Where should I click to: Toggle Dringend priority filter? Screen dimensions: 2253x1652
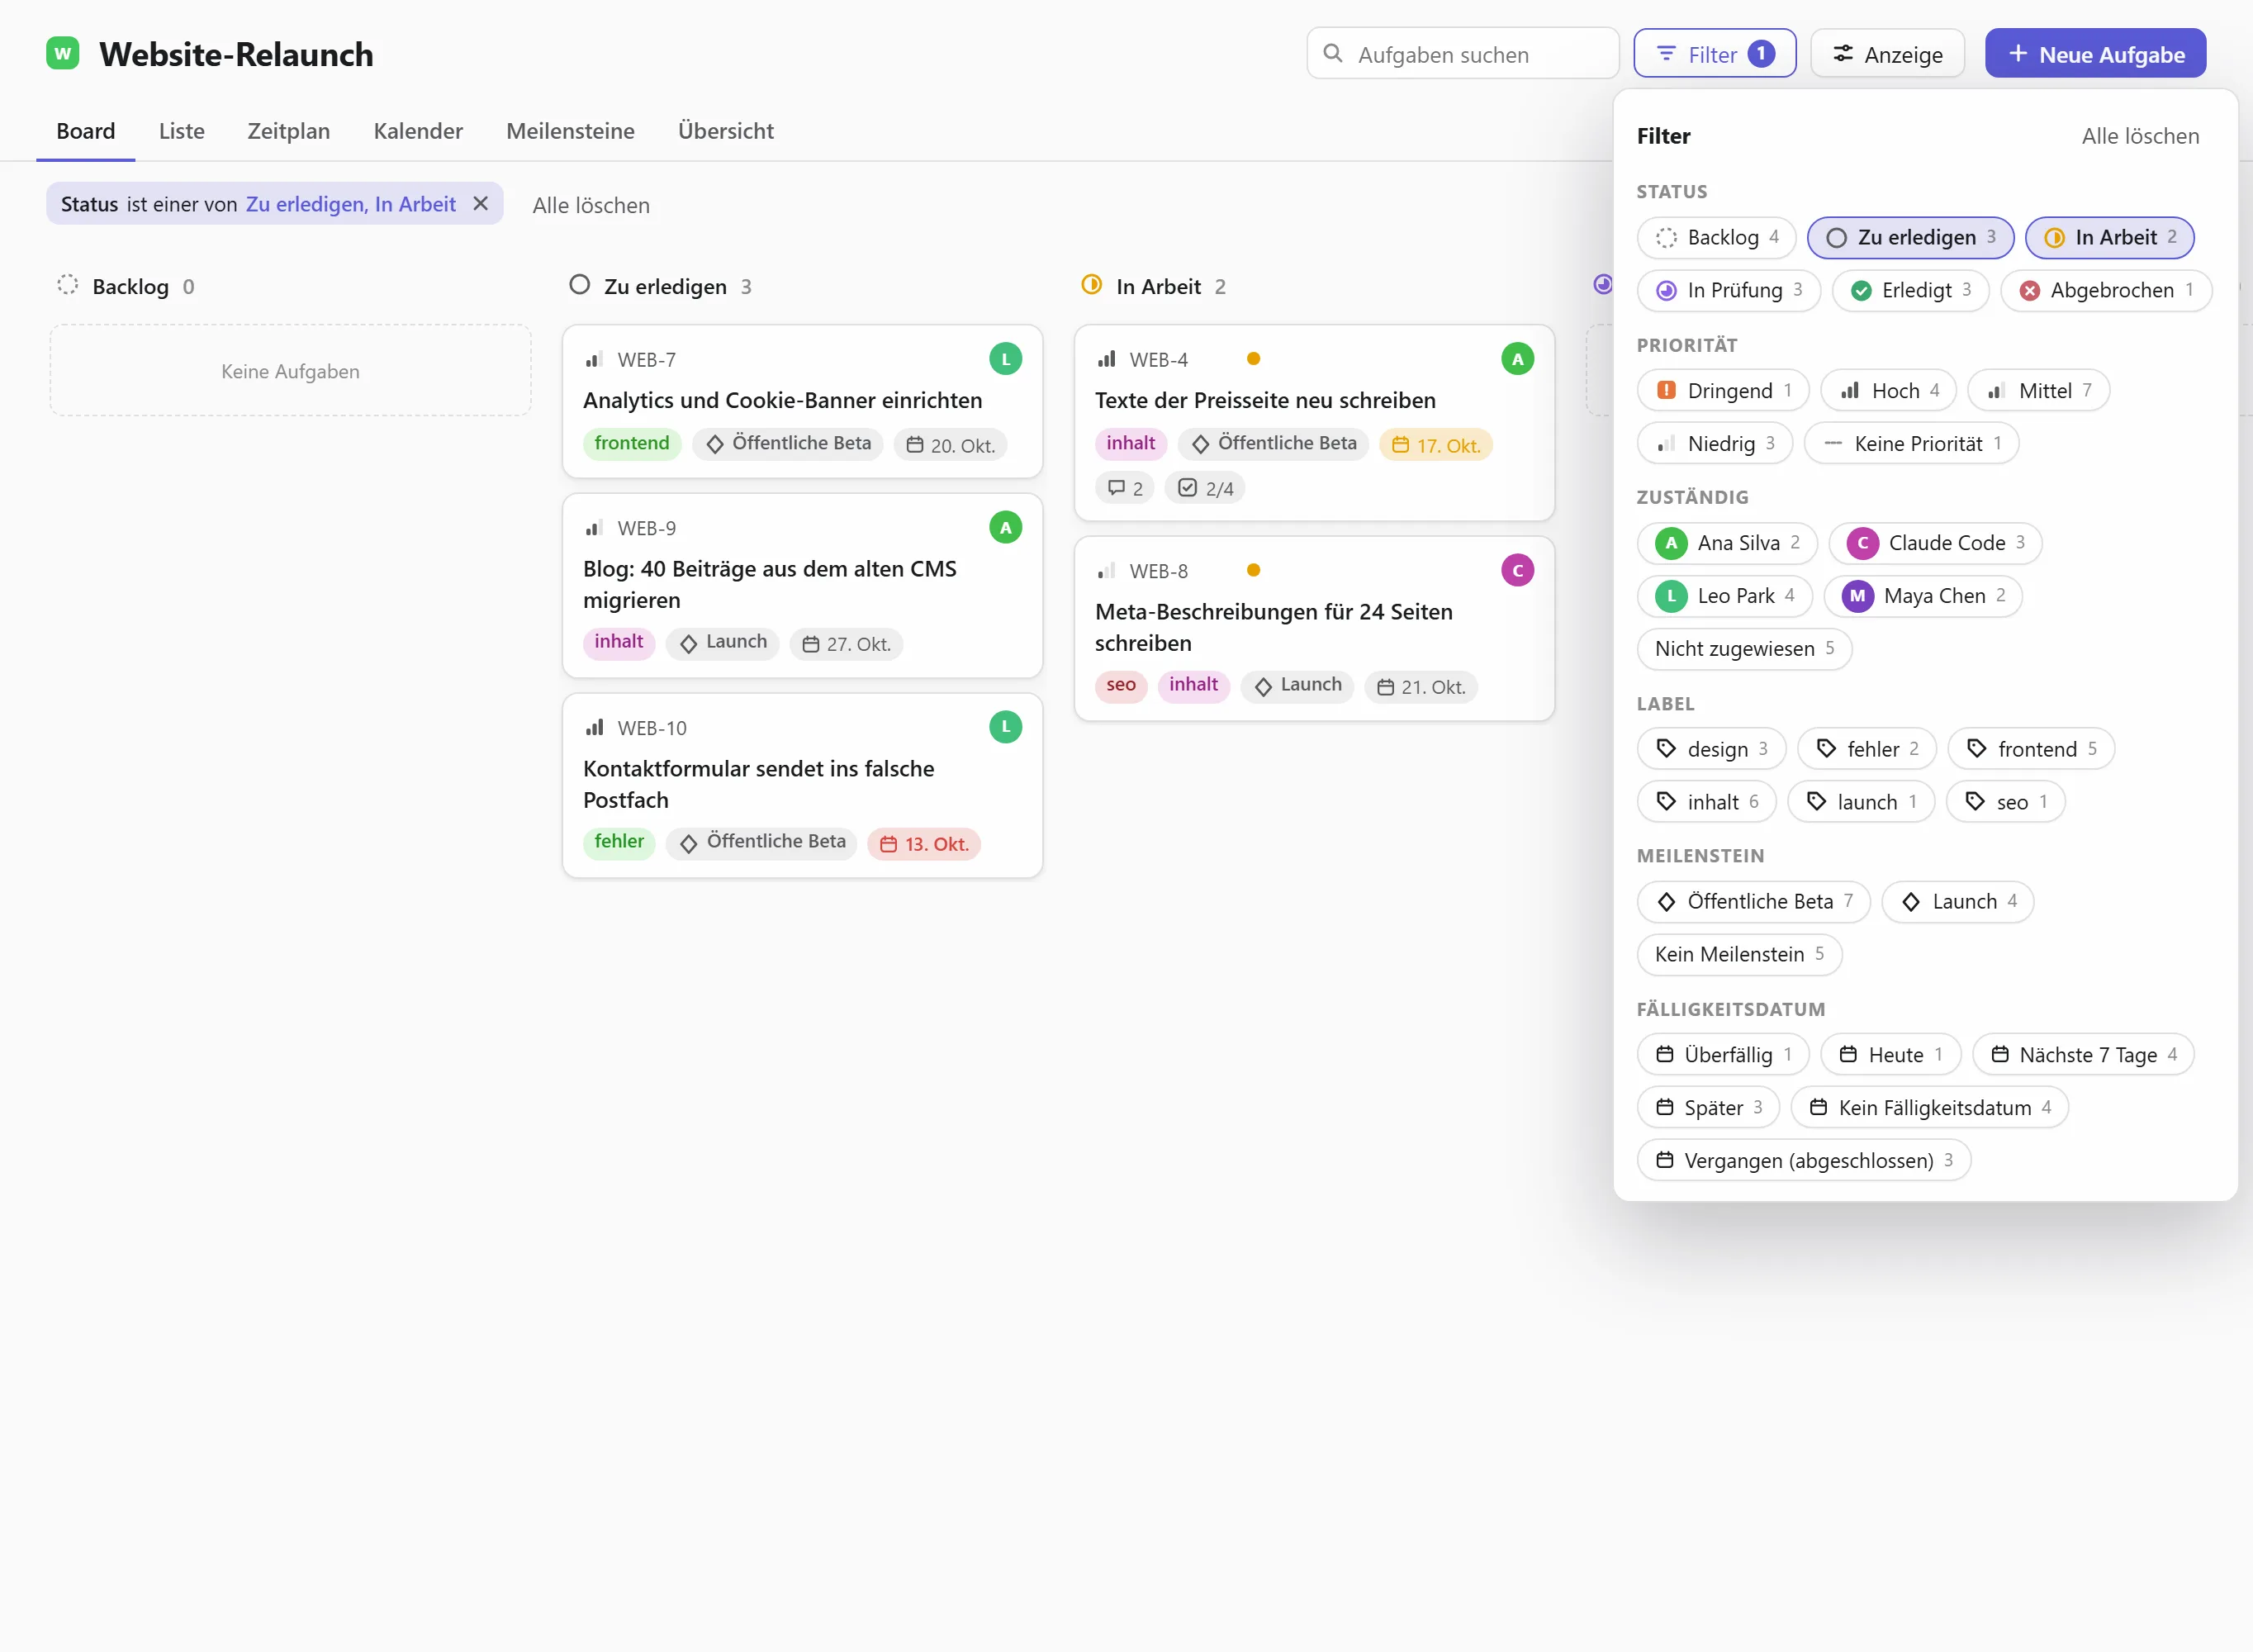pyautogui.click(x=1724, y=391)
